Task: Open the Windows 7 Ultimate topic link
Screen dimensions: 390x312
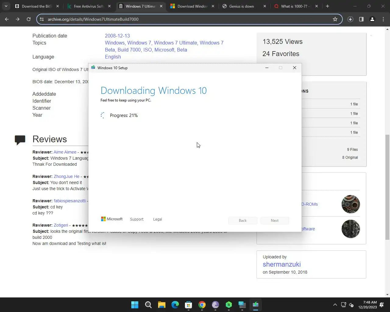Action: pos(175,43)
